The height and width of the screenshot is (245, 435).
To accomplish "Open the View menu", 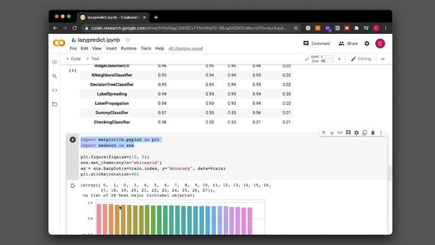I will 97,48.
